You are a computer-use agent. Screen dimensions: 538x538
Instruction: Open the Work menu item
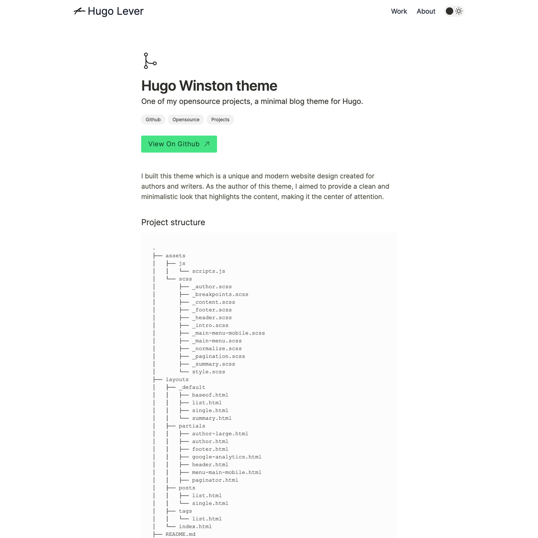point(399,11)
